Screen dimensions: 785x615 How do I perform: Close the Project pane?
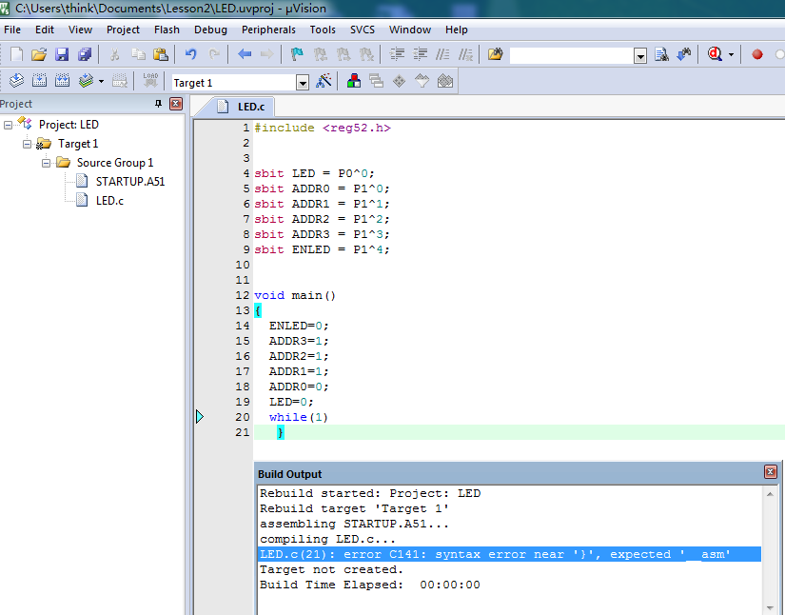click(x=176, y=104)
